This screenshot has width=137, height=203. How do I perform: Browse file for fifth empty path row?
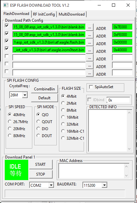tap(90, 58)
